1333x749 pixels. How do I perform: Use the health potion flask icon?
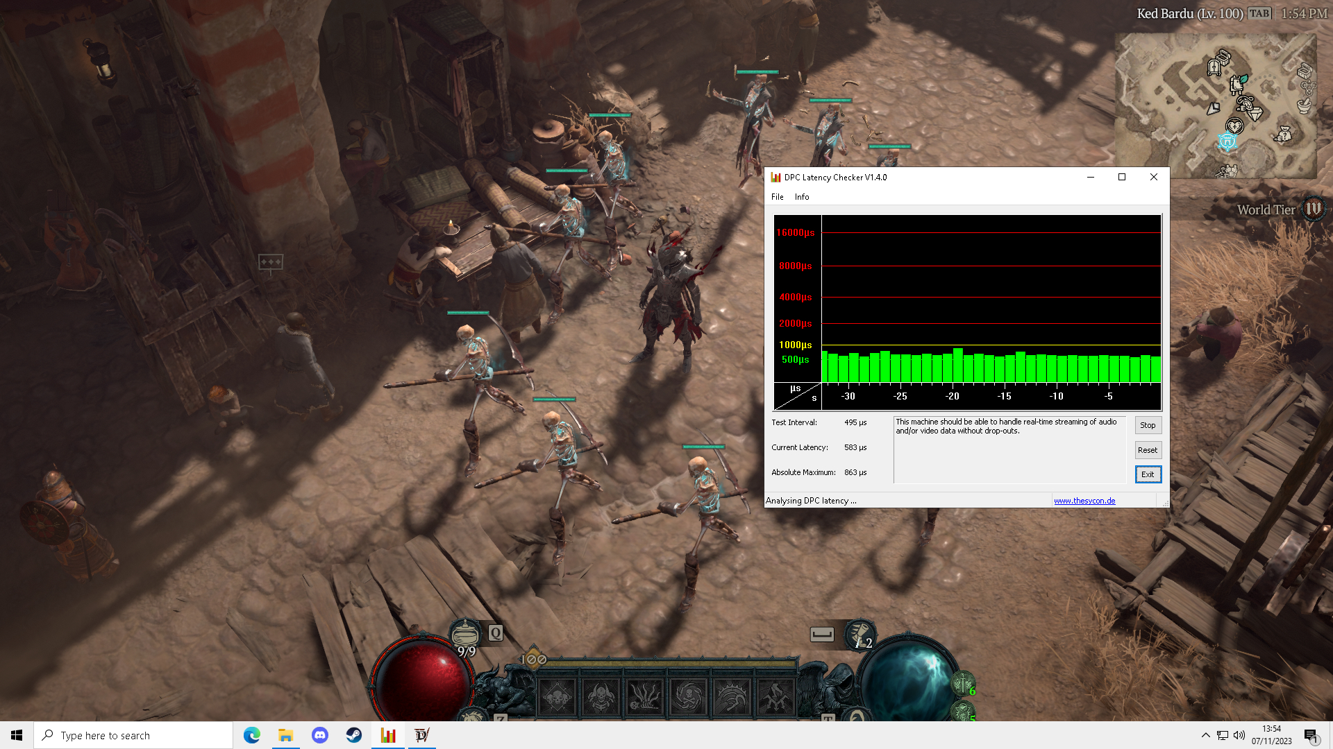point(465,633)
